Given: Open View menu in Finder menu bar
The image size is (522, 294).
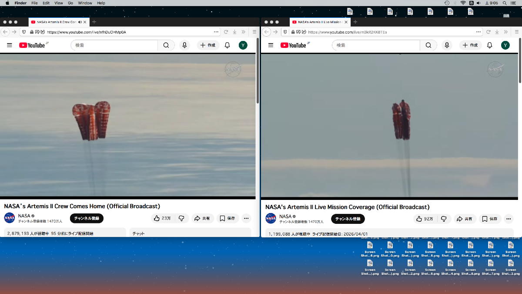Looking at the screenshot, I should pos(59,3).
